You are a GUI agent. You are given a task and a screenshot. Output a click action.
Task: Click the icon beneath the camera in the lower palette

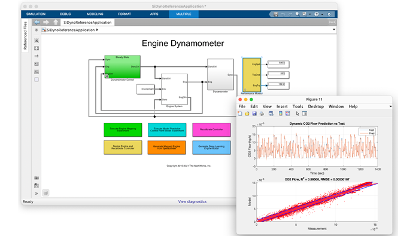tap(37, 186)
